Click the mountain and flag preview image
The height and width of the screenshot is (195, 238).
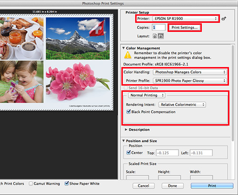[x=78, y=39]
